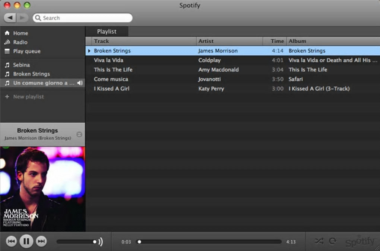
Task: Click the elapsed time 0:03
Action: point(126,242)
